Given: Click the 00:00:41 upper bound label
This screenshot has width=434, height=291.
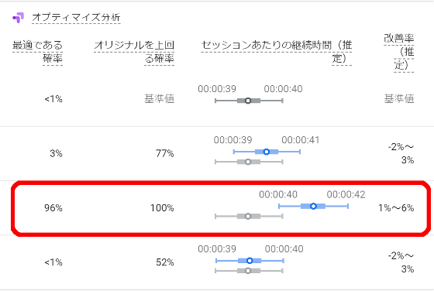Looking at the screenshot, I should [x=301, y=140].
